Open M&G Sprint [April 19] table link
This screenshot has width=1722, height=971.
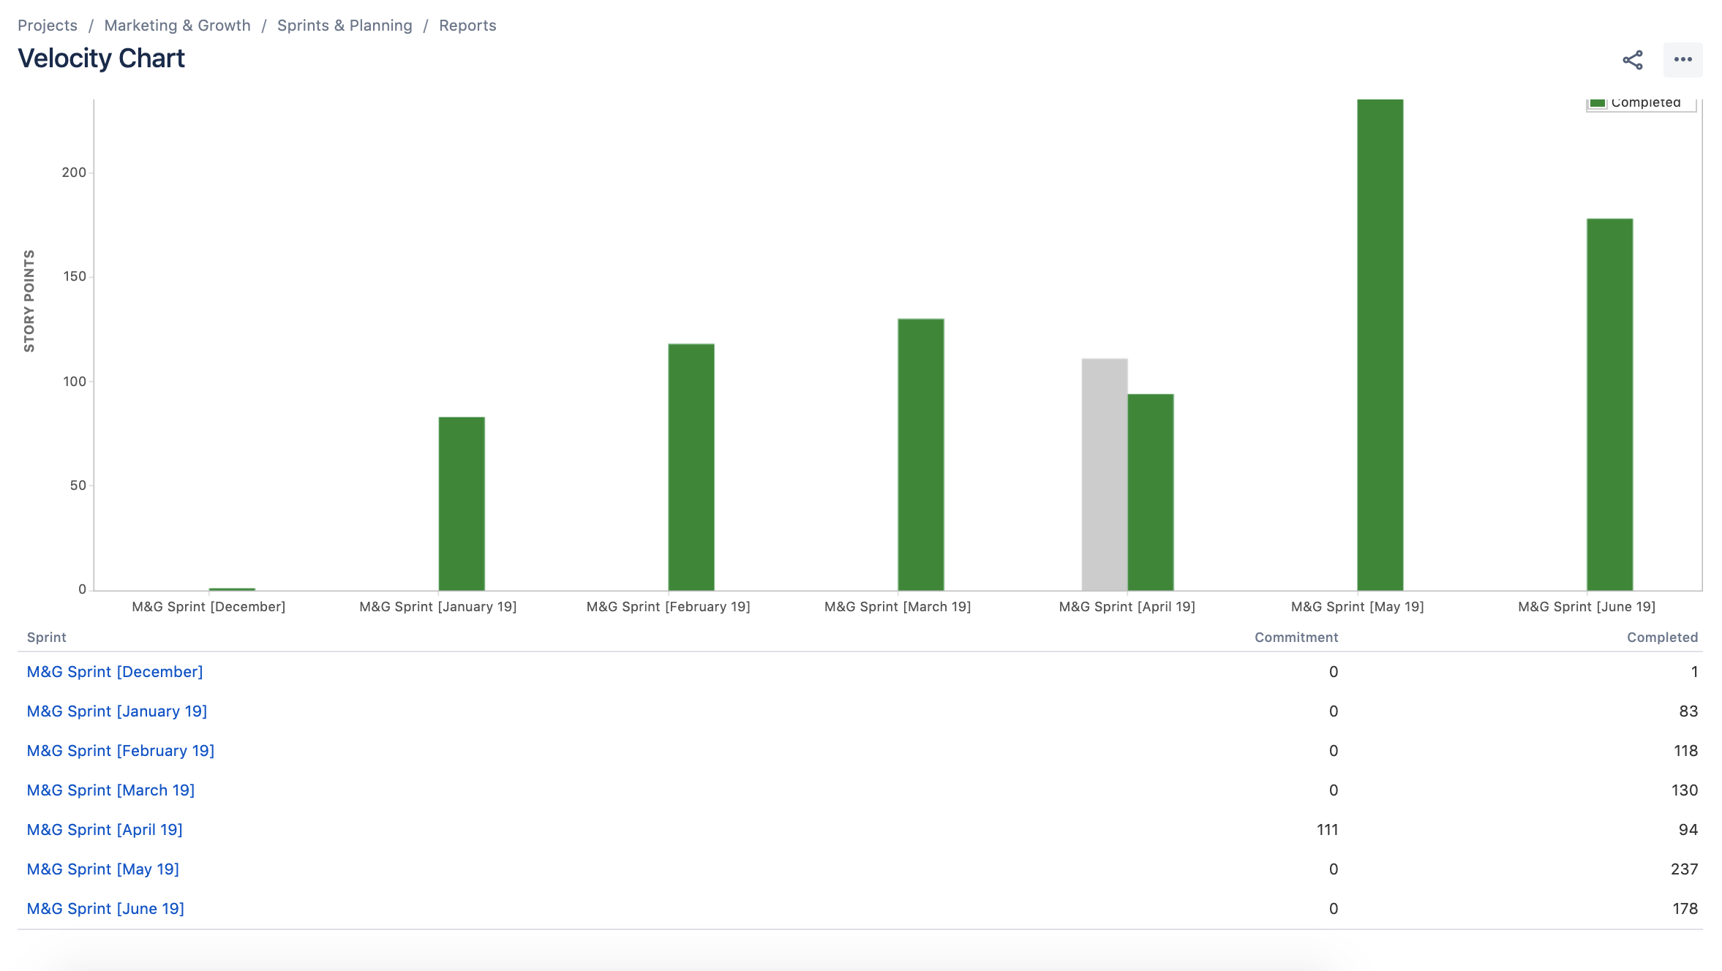(105, 830)
